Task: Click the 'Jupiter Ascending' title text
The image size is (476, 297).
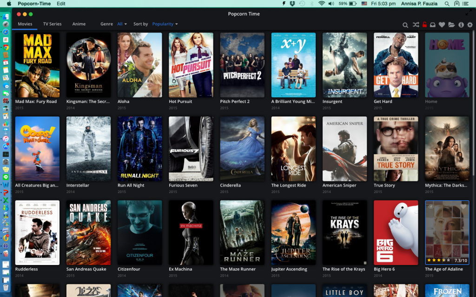Action: [289, 269]
